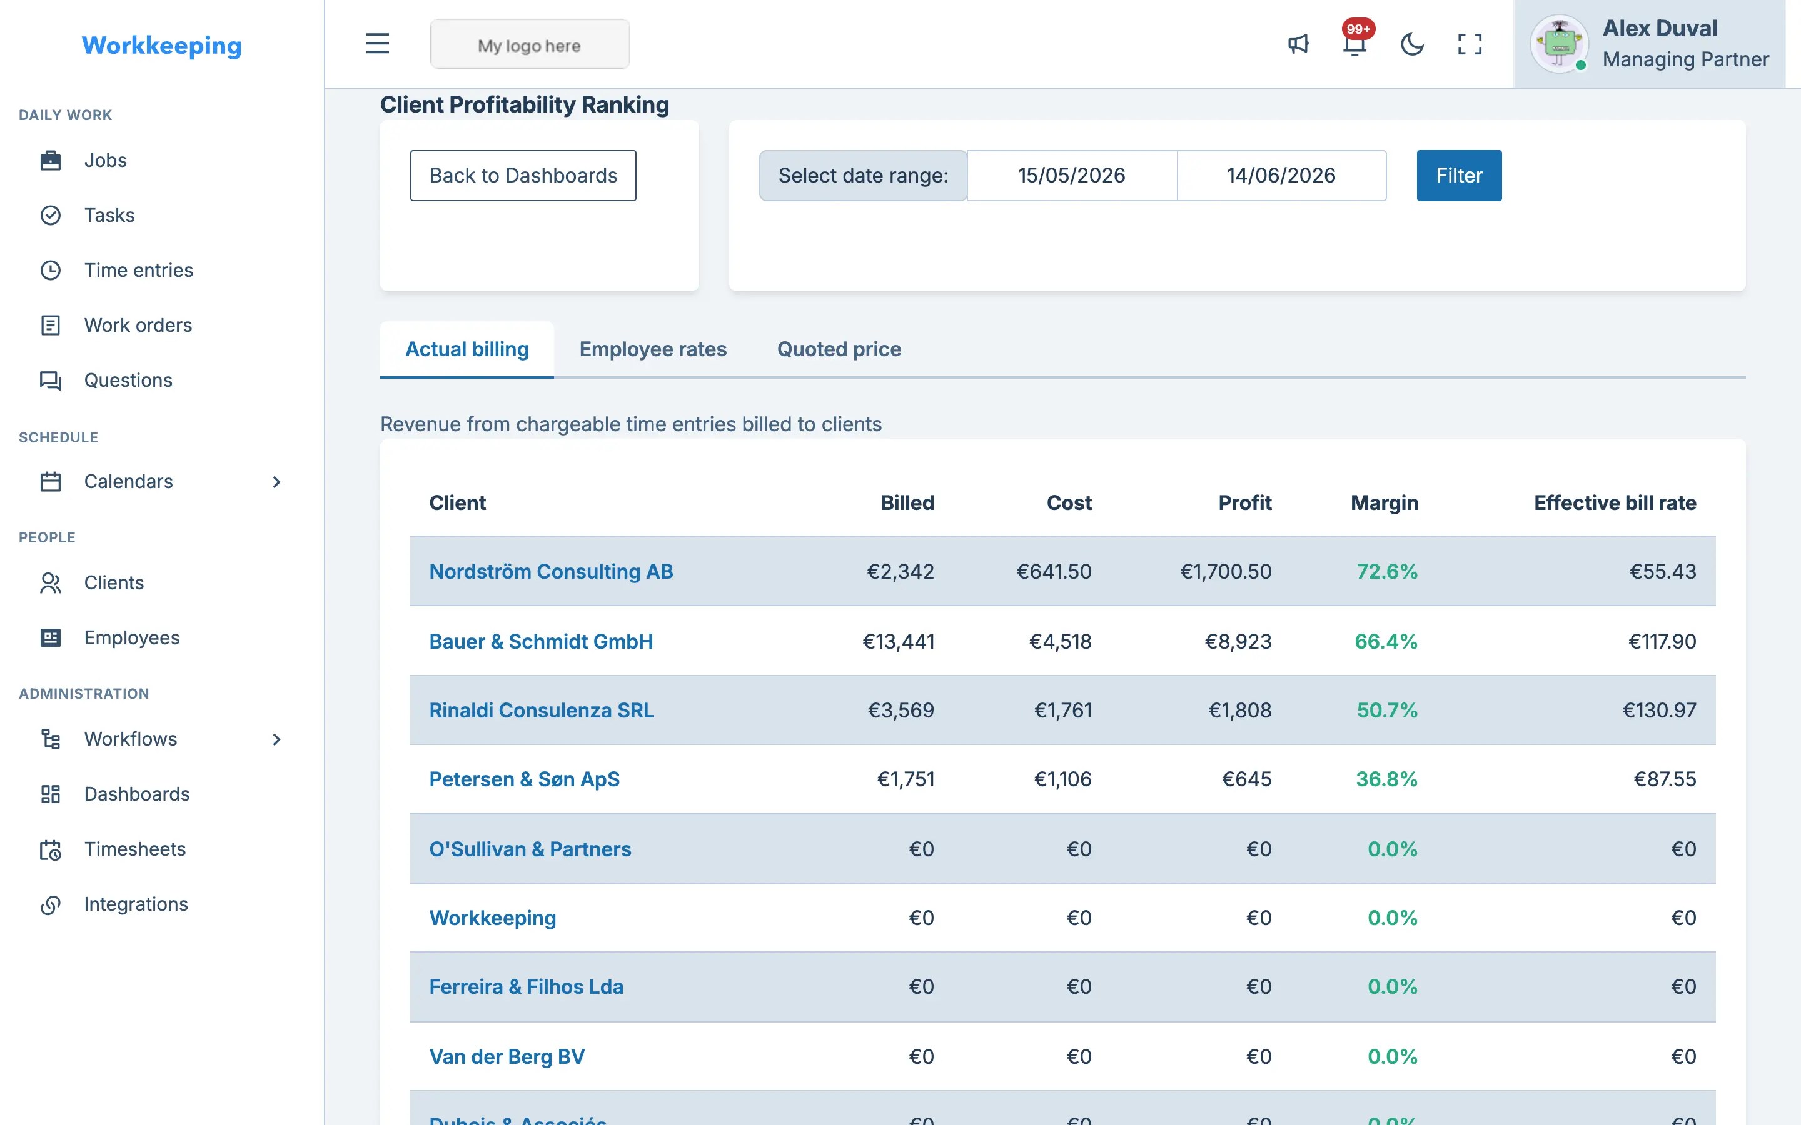The height and width of the screenshot is (1125, 1801).
Task: Click Alex Duval's avatar picture
Action: click(x=1558, y=44)
